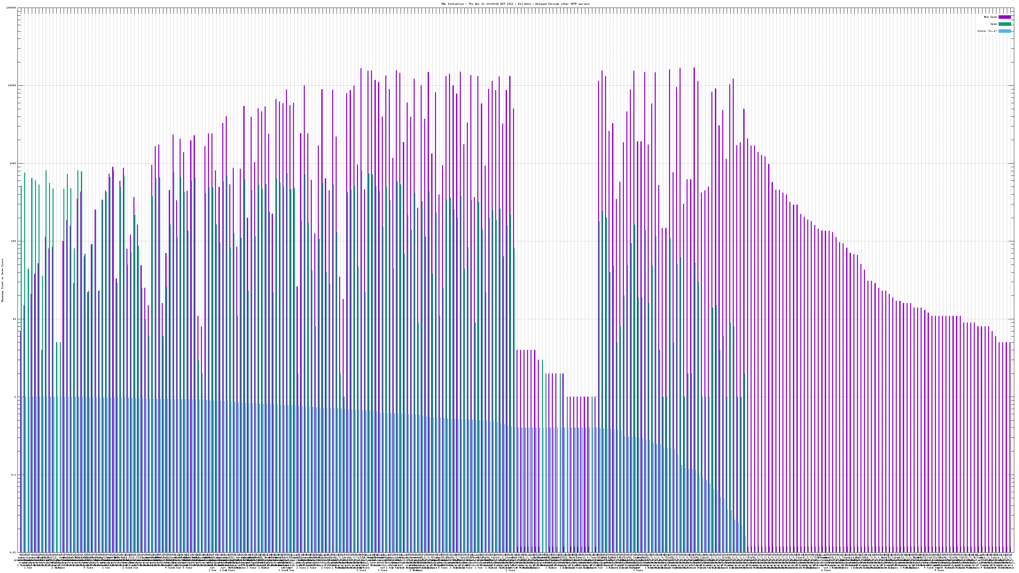Click the 1 y-axis tick label
This screenshot has height=573, width=1019.
15,397
